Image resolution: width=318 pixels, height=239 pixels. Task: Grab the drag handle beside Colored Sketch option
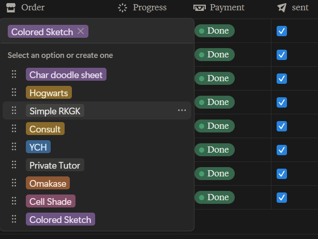tap(14, 219)
